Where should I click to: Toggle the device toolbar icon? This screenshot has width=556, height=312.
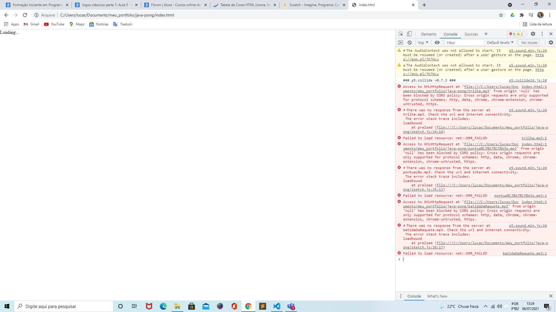click(x=409, y=34)
